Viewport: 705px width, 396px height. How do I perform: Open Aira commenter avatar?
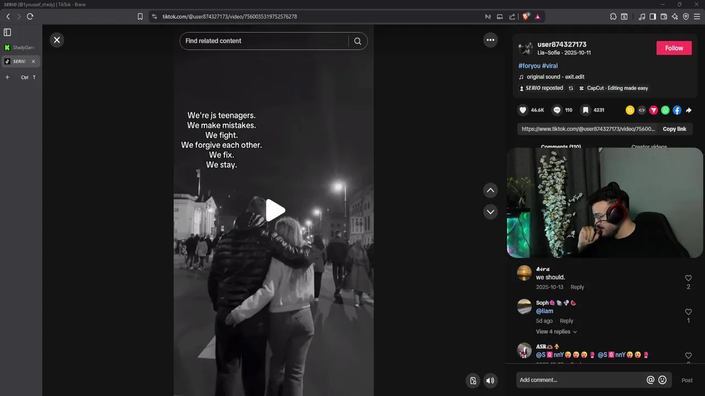[x=524, y=273]
